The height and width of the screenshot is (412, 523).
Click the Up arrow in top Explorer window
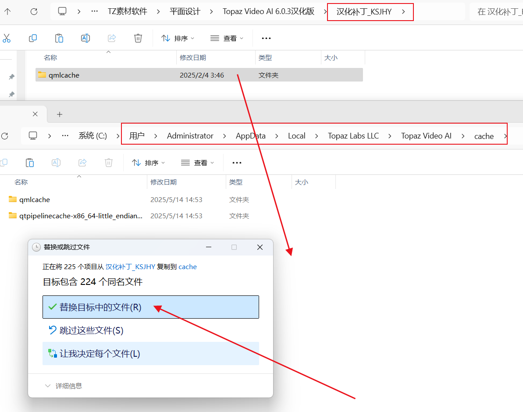pos(7,12)
